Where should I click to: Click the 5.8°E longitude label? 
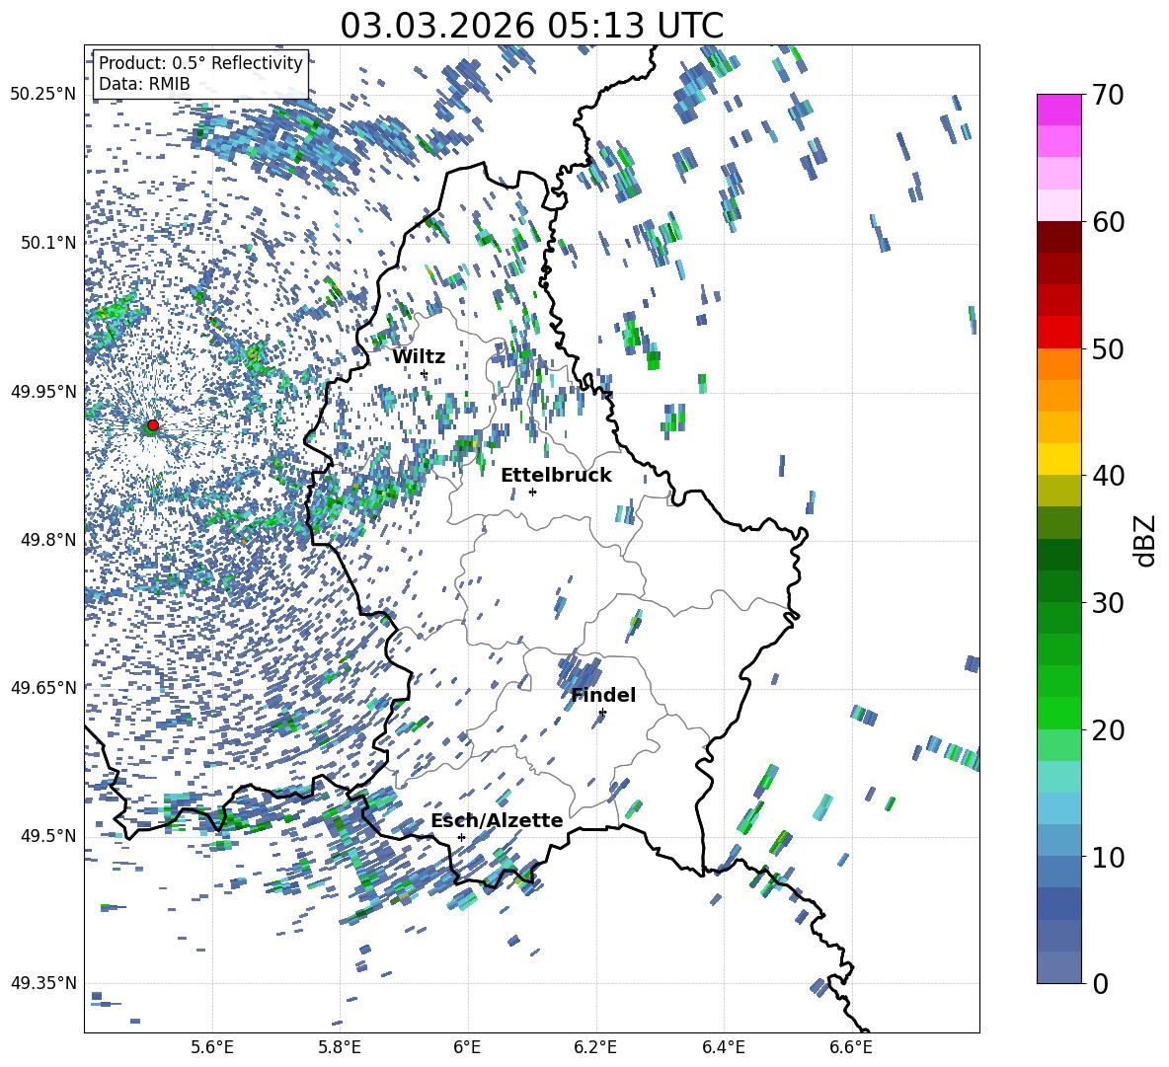(340, 1047)
